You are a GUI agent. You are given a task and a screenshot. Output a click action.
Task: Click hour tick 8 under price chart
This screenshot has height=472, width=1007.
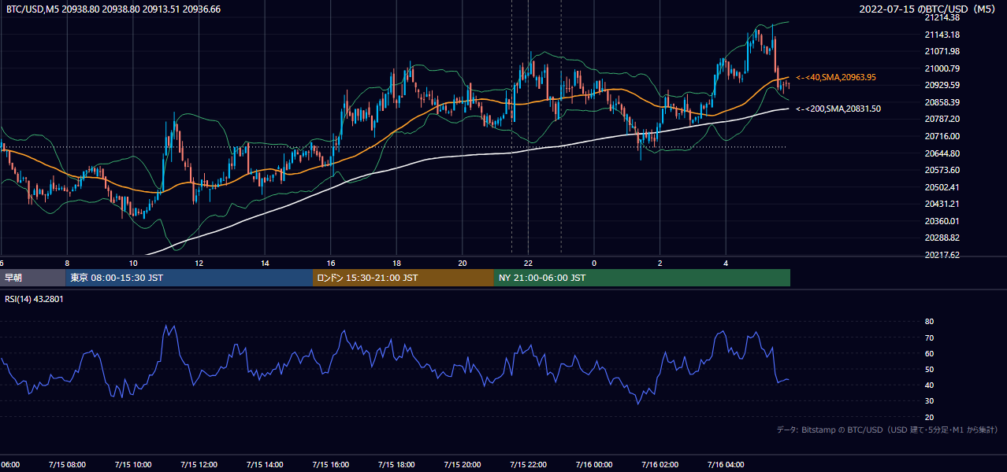[67, 263]
